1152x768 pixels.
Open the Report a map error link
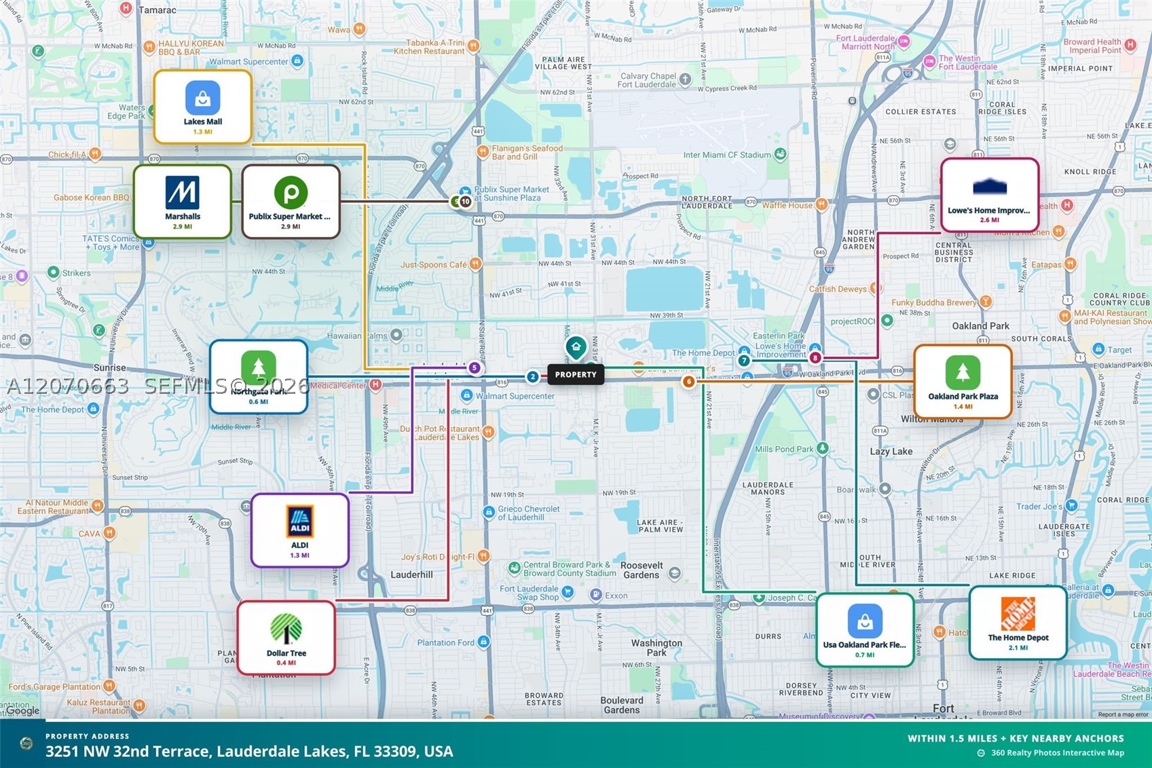coord(1123,714)
